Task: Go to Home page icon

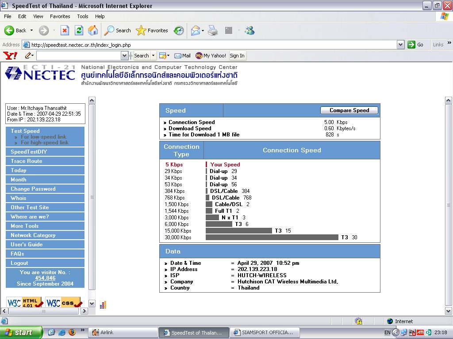Action: [93, 30]
